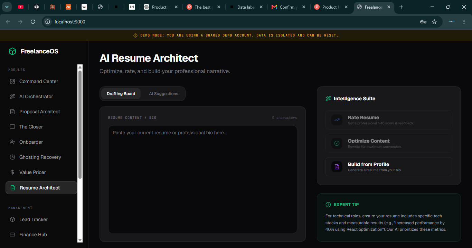Open Command Center from the sidebar
The height and width of the screenshot is (248, 472).
pos(41,81)
